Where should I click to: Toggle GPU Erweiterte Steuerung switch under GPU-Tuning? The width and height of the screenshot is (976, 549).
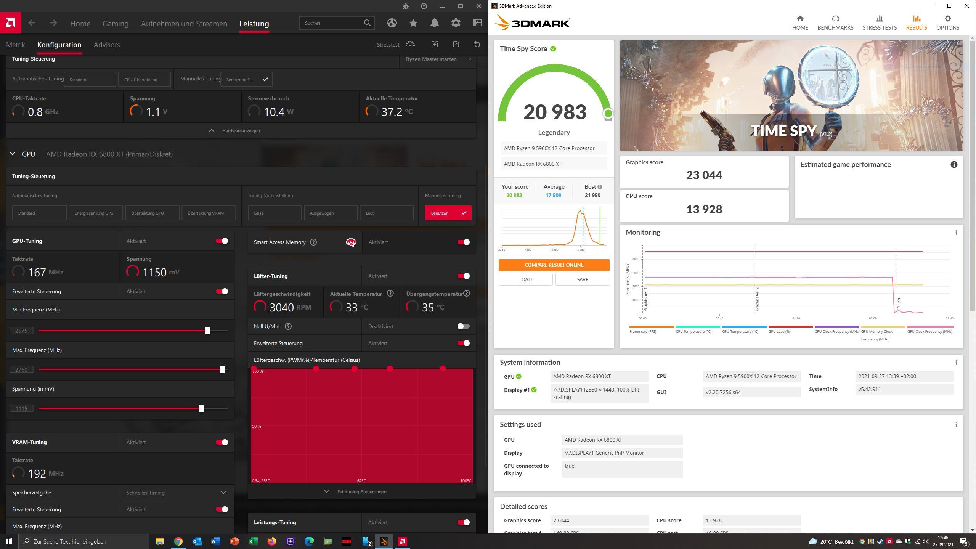pyautogui.click(x=222, y=291)
